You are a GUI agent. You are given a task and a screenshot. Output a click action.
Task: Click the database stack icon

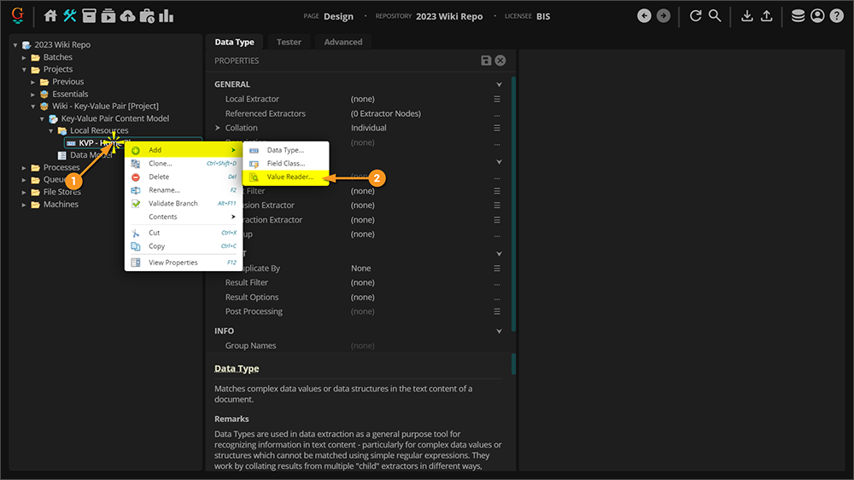pyautogui.click(x=798, y=16)
